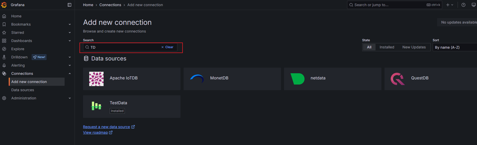Open the View roadmap link

(x=95, y=132)
